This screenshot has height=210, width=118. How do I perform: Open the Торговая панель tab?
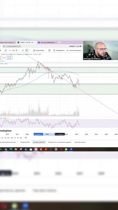point(80,142)
